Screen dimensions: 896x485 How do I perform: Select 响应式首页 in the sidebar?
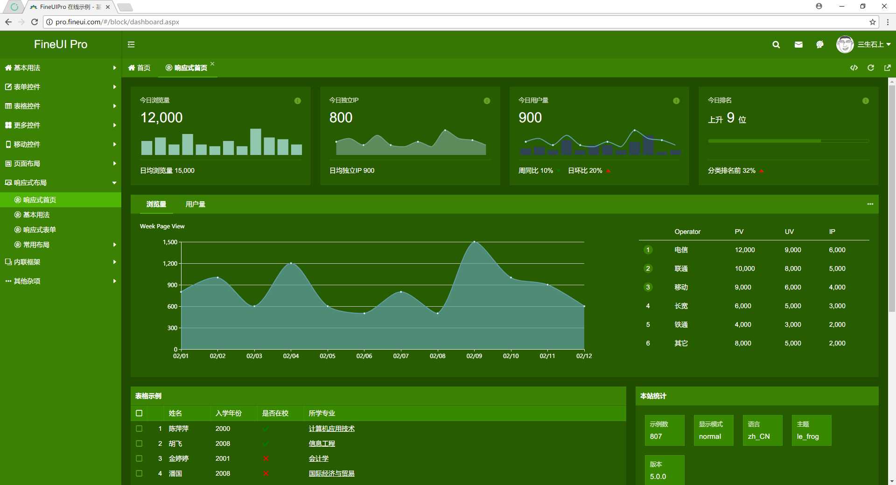tap(61, 200)
